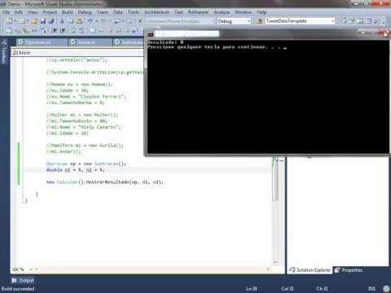This screenshot has width=391, height=293.
Task: Open the Output panel button
Action: point(23,280)
